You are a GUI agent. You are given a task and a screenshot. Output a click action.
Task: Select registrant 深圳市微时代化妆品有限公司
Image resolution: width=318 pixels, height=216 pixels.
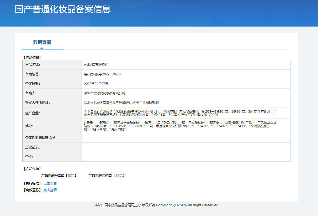(x=104, y=93)
